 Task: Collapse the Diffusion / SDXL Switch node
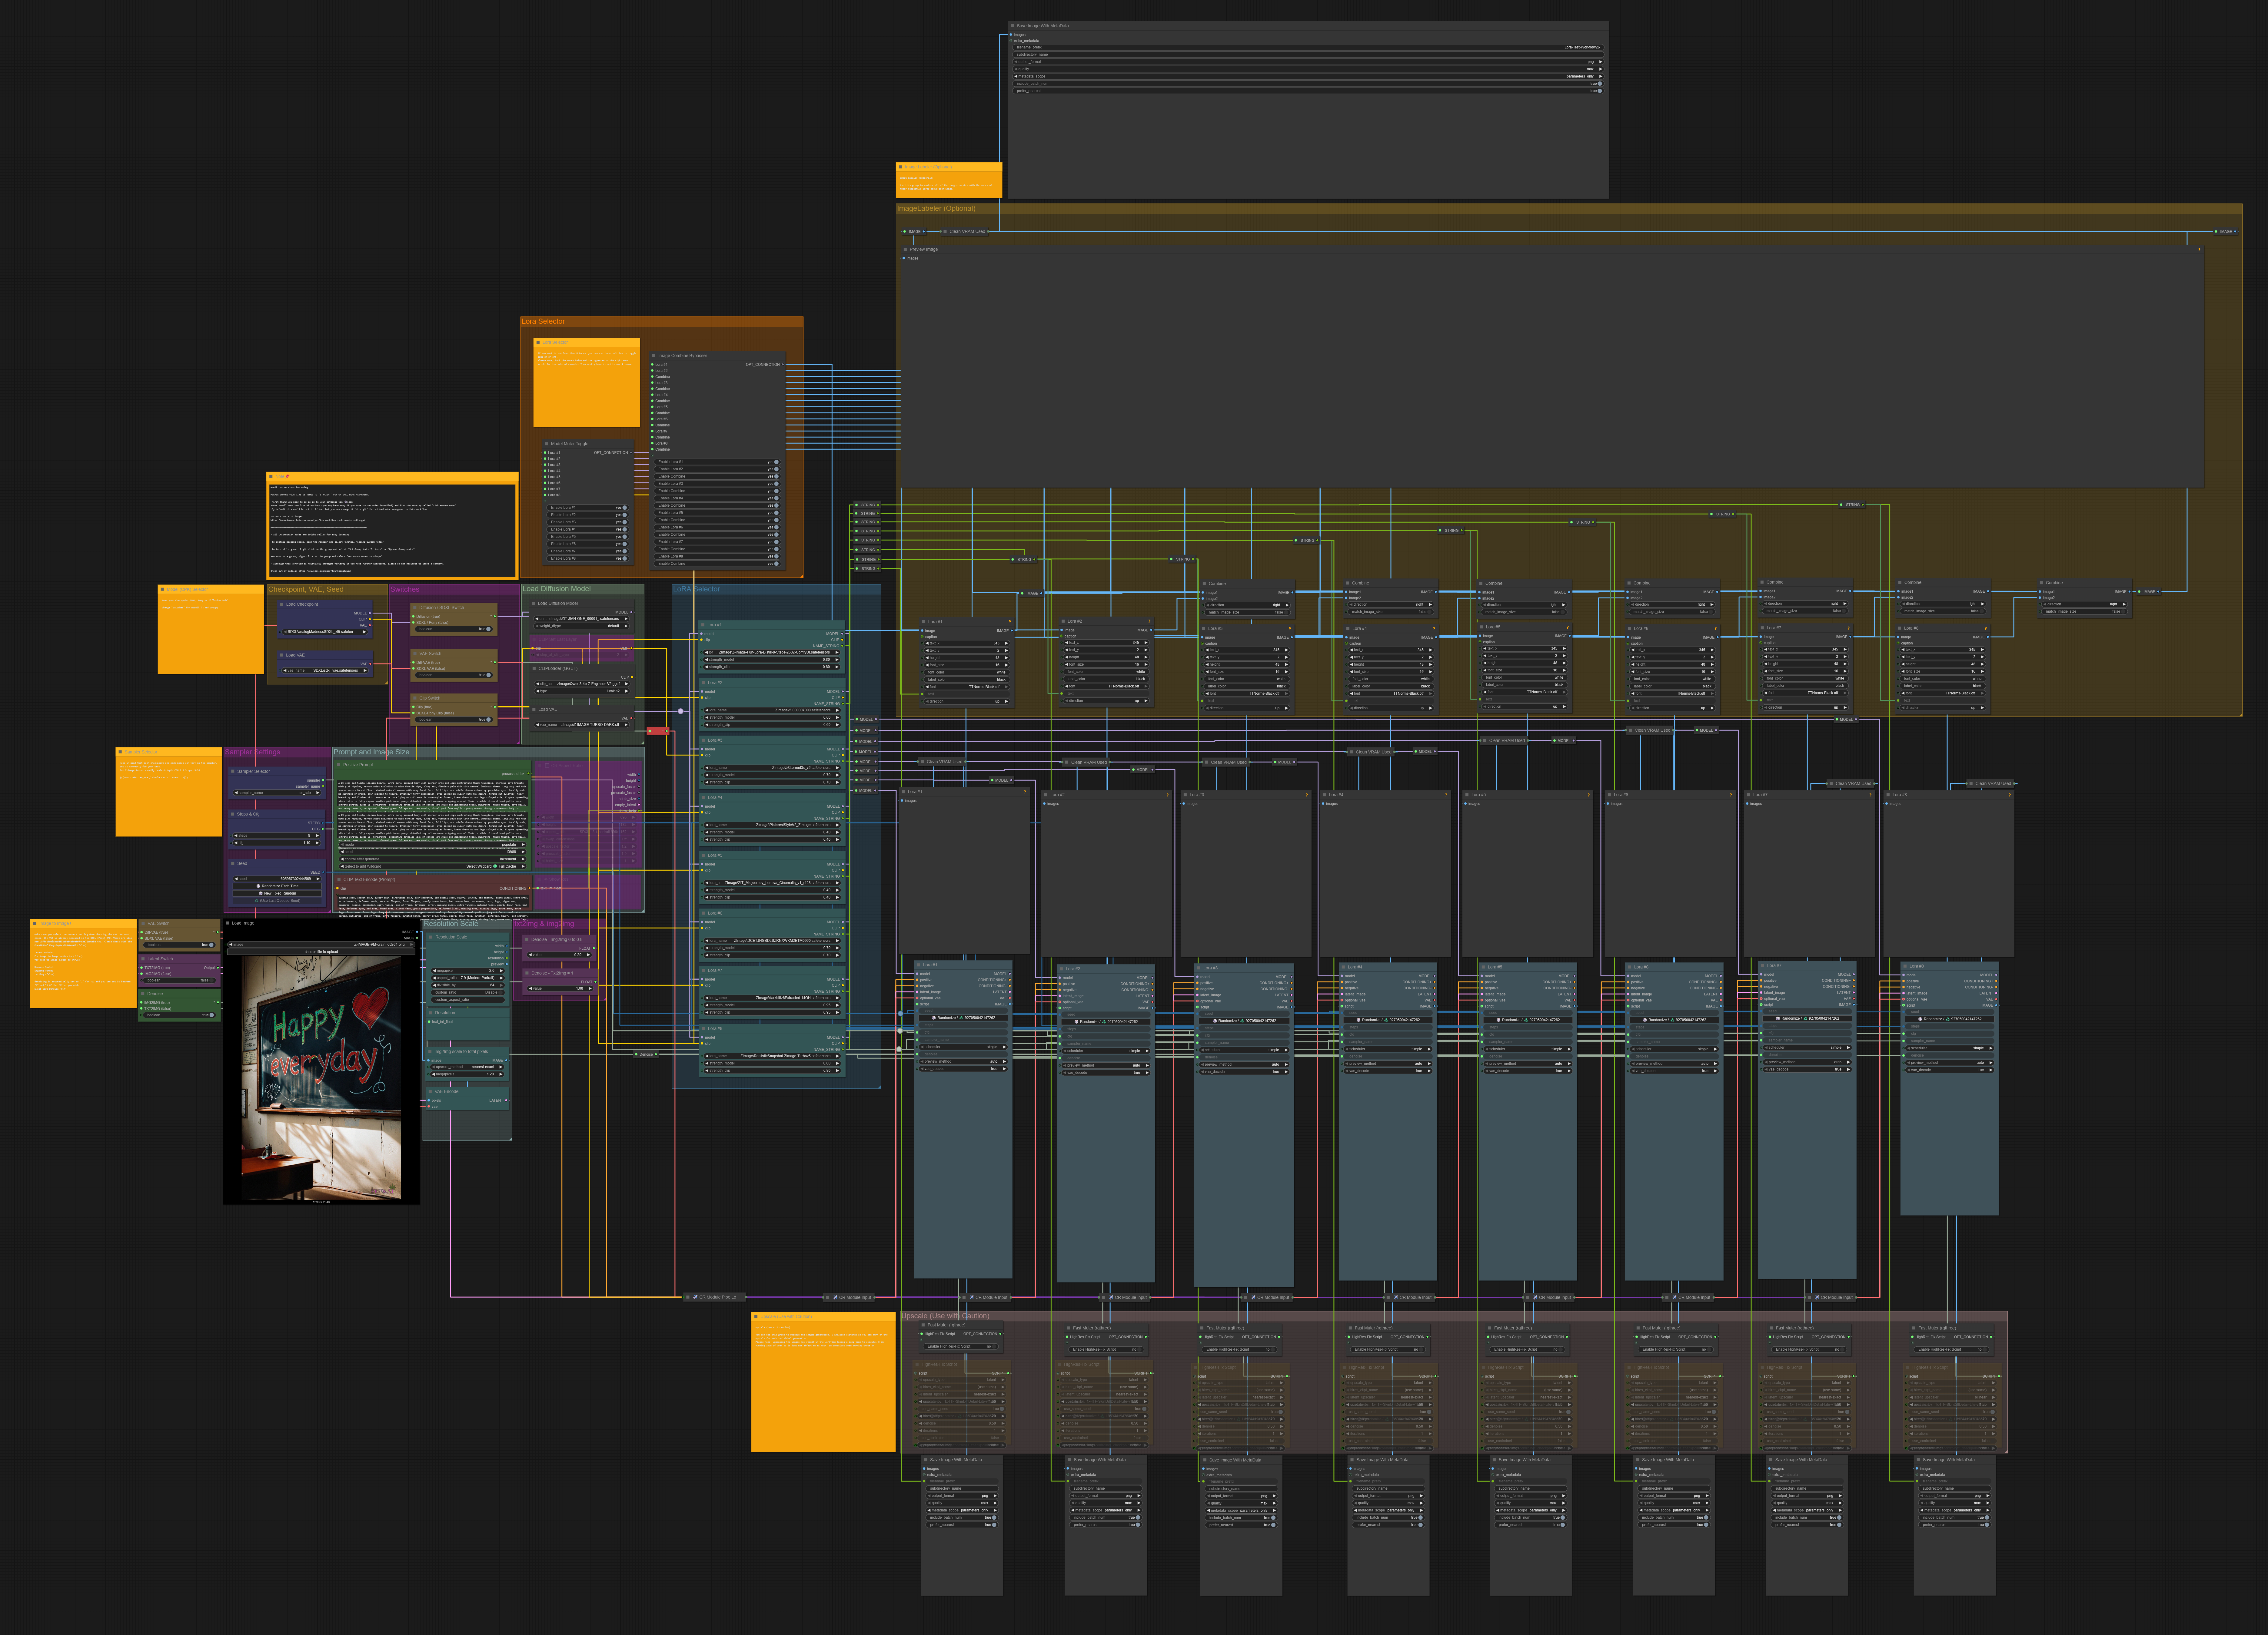(415, 607)
